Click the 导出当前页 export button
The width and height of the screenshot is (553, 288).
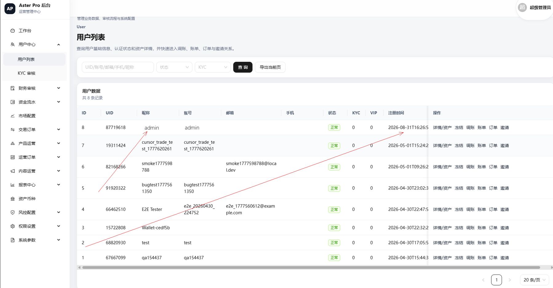click(270, 67)
